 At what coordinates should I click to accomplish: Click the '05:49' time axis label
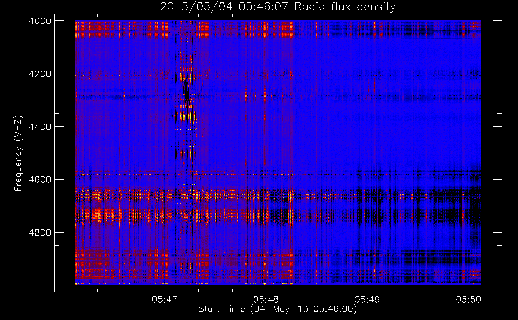point(367,300)
